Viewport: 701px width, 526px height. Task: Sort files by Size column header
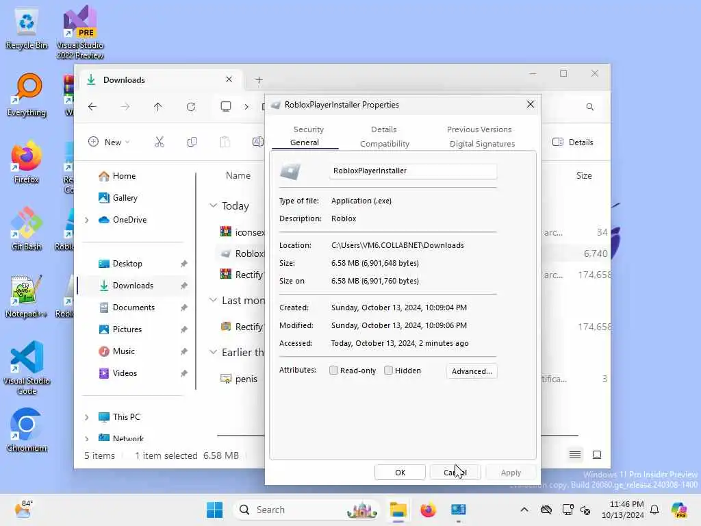(x=584, y=176)
